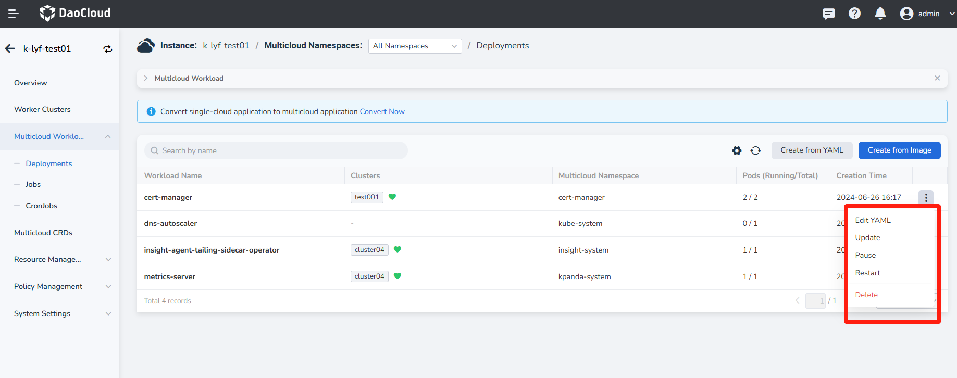957x378 pixels.
Task: Open the admin user dropdown
Action: (x=928, y=14)
